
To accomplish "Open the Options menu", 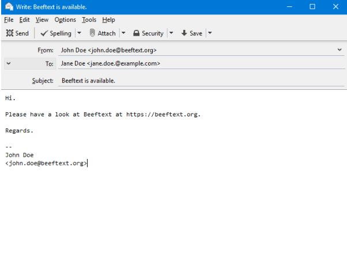I will point(65,20).
